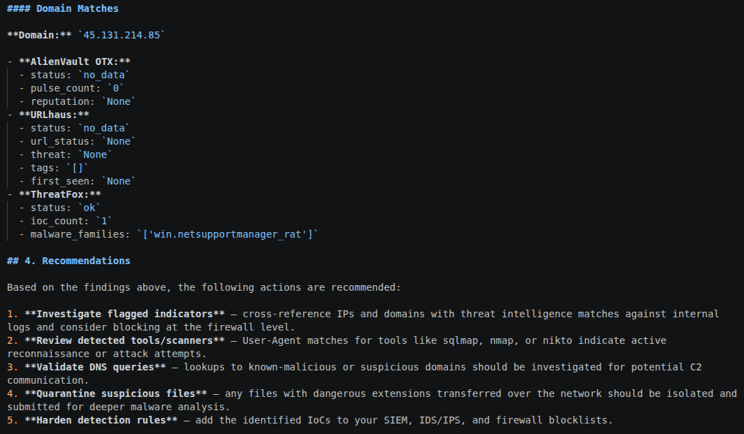Click the ThreatFox status ok value
The height and width of the screenshot is (434, 744).
coord(89,208)
